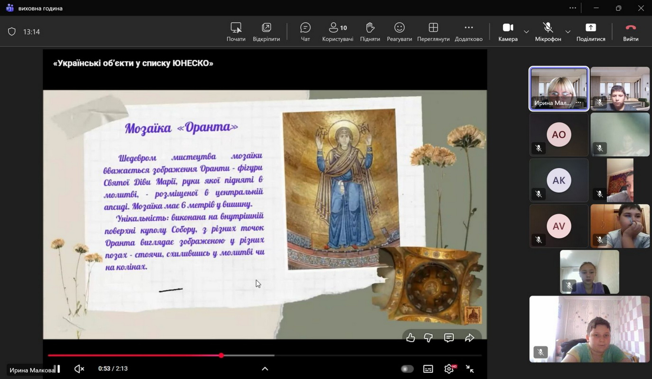Click the thumbs up like icon

(411, 338)
